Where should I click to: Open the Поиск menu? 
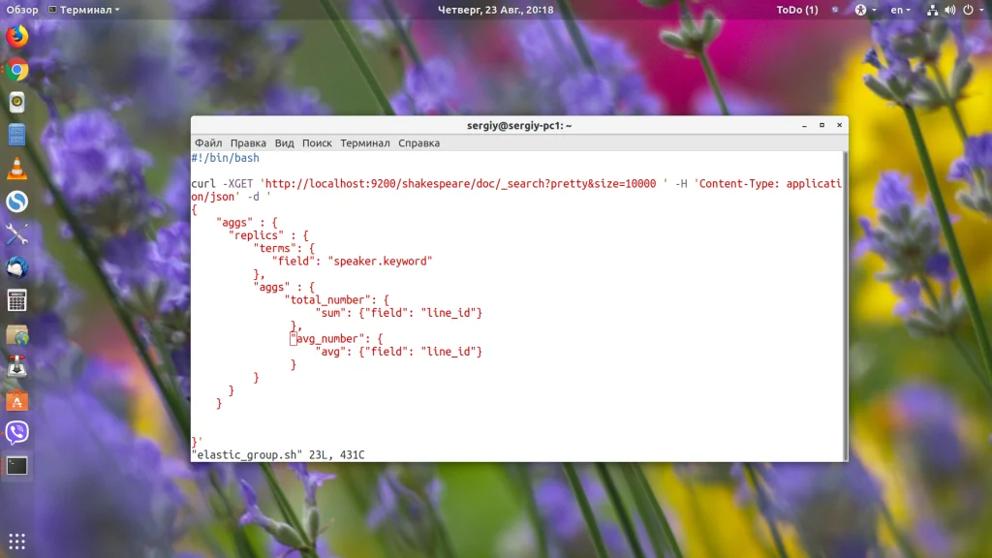(x=317, y=143)
